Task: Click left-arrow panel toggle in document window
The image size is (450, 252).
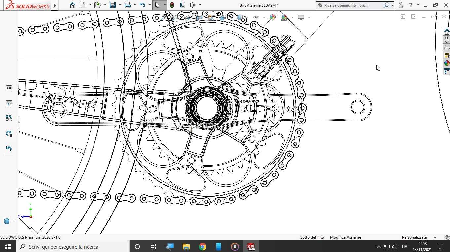Action: point(403,16)
